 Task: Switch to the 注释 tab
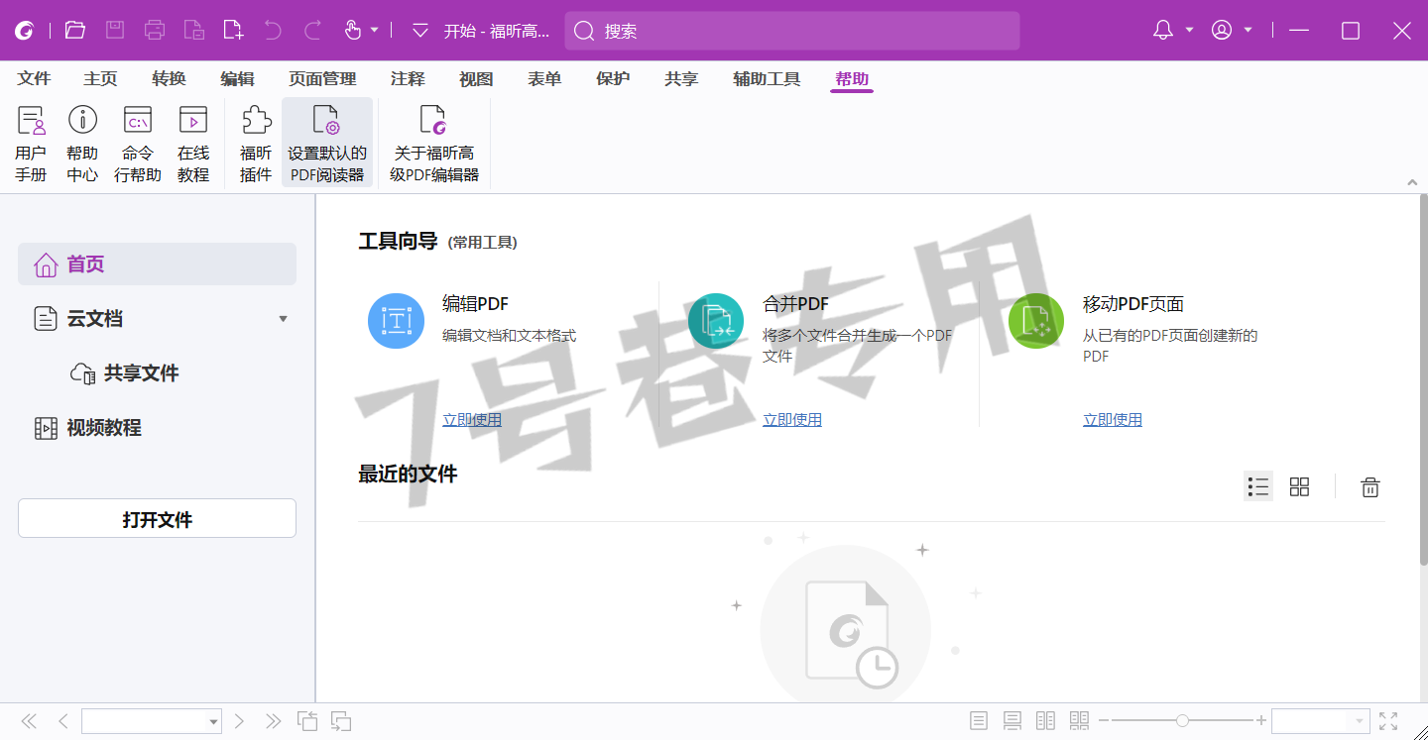click(408, 79)
